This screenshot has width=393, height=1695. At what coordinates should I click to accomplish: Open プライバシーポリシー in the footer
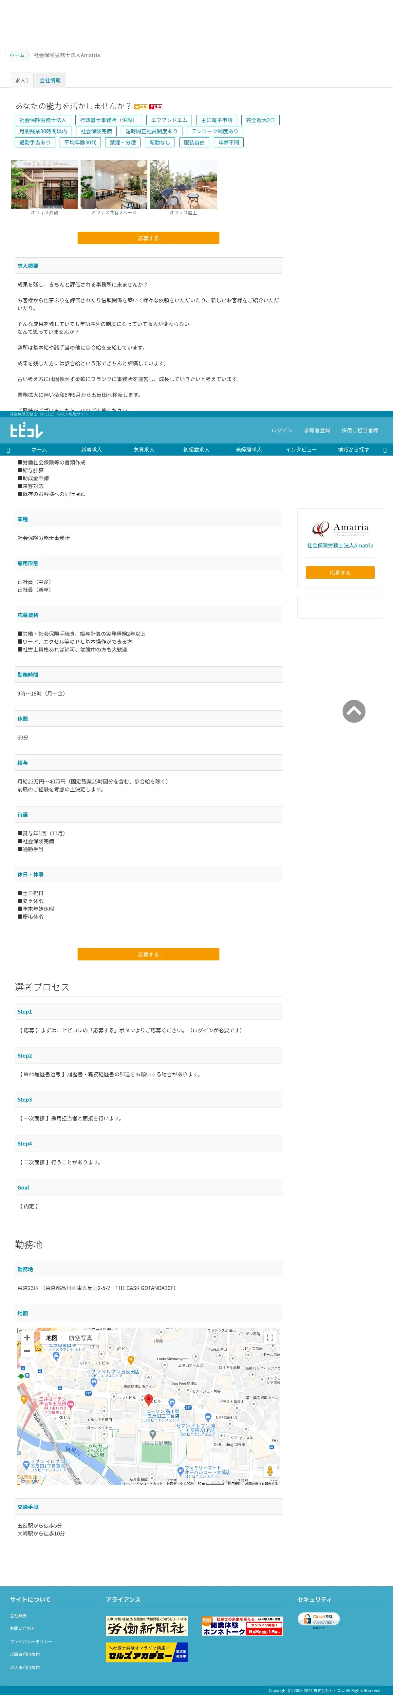coord(31,1641)
